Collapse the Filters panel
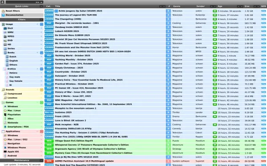This screenshot has width=267, height=166. pos(41,20)
